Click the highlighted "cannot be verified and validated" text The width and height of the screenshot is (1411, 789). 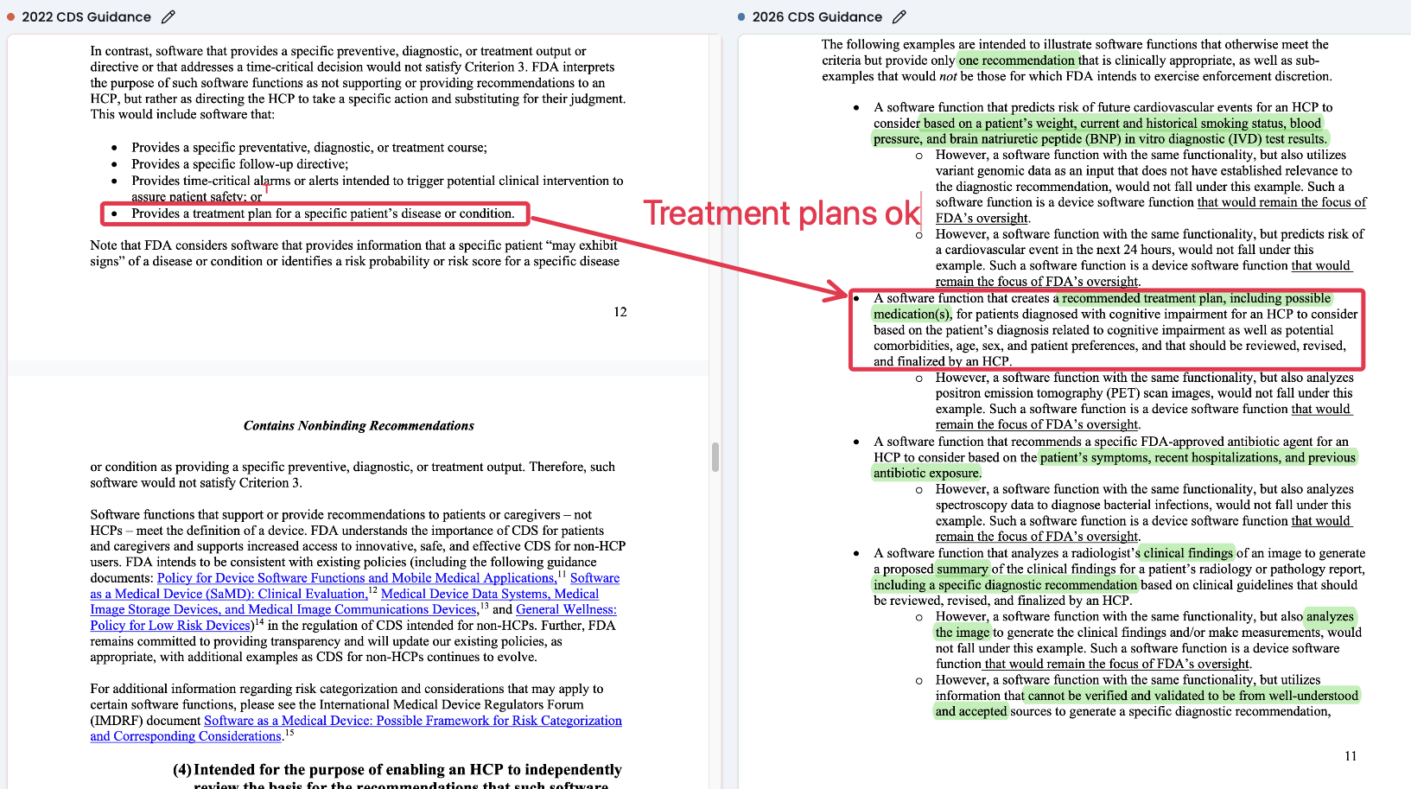pyautogui.click(x=1192, y=696)
